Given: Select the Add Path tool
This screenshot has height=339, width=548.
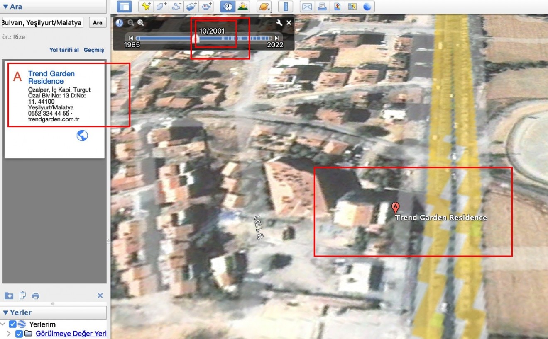Looking at the screenshot, I should pos(176,7).
